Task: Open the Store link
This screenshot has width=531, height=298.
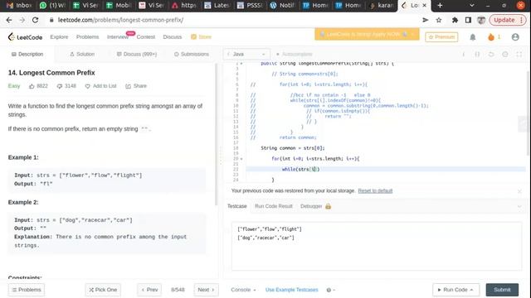Action: tap(201, 36)
